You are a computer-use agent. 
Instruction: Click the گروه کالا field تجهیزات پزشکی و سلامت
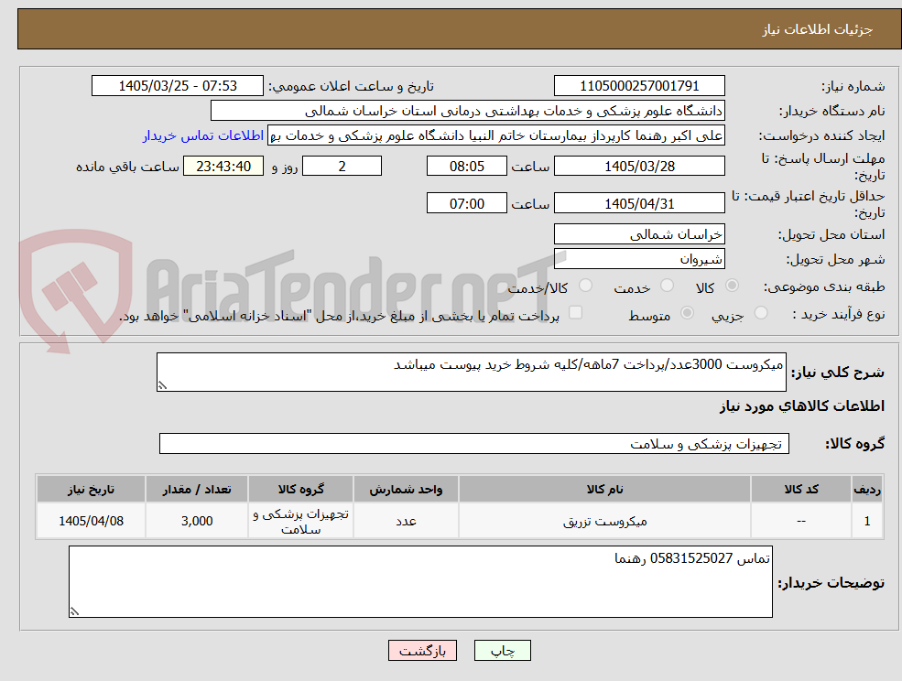pos(474,443)
